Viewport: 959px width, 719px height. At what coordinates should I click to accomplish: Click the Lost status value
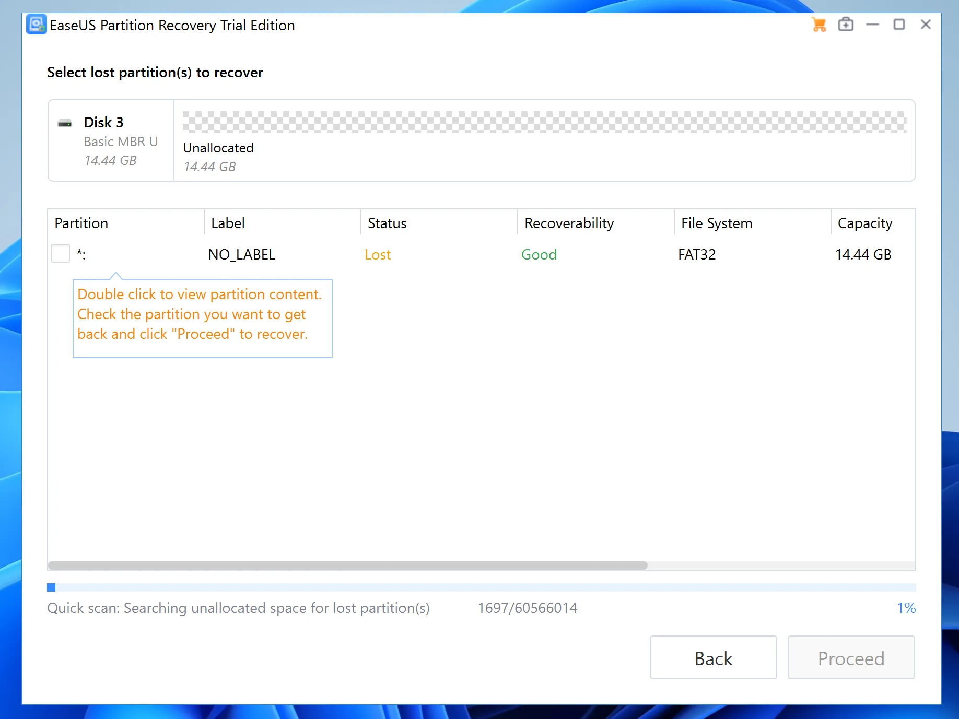[378, 254]
